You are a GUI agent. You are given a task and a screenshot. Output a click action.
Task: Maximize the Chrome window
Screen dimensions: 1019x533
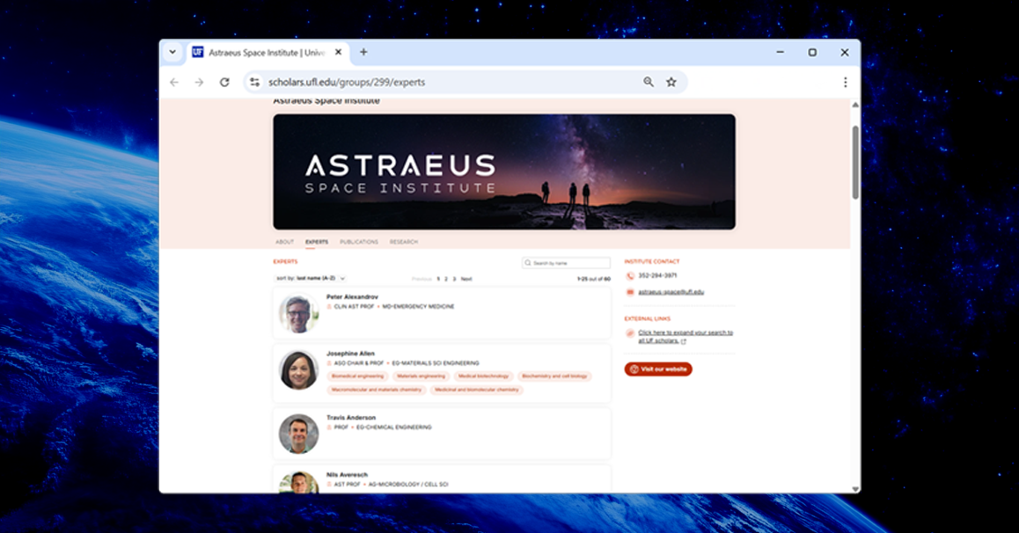(x=812, y=53)
